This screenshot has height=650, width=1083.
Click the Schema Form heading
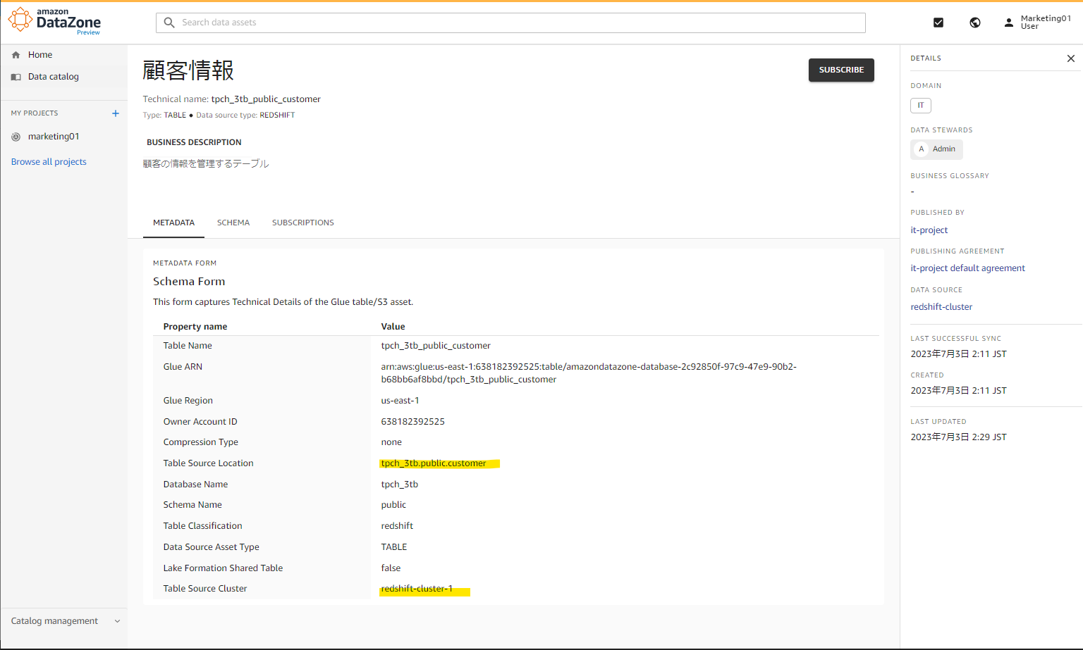coord(189,282)
